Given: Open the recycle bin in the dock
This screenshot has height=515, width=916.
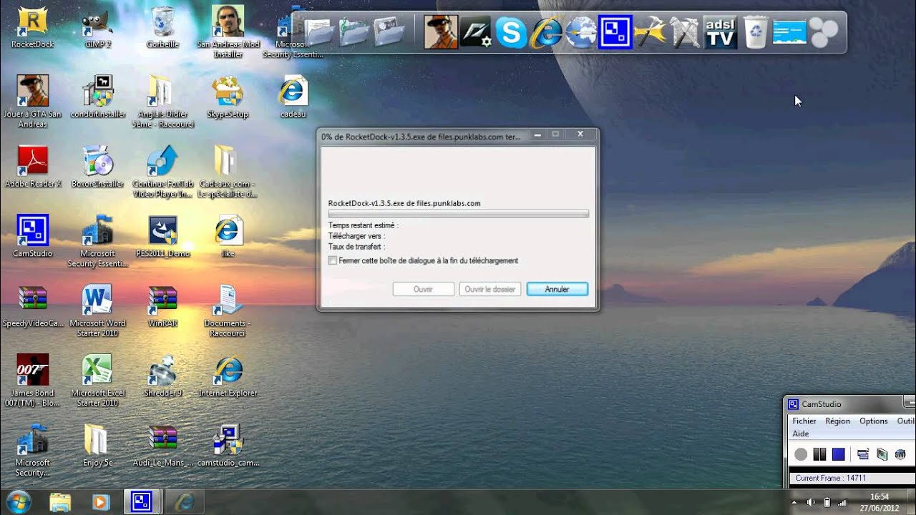Looking at the screenshot, I should point(756,33).
